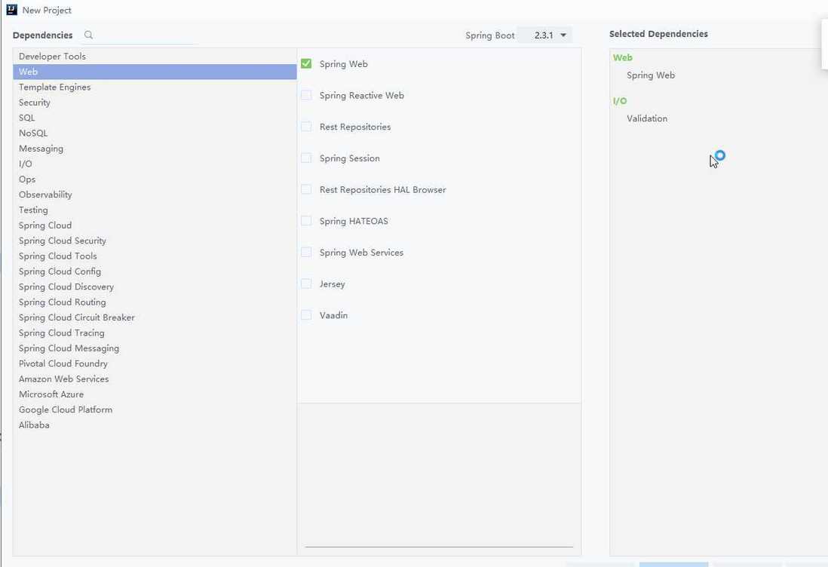Image resolution: width=828 pixels, height=567 pixels.
Task: Select Google Cloud Platform category
Action: pos(155,409)
